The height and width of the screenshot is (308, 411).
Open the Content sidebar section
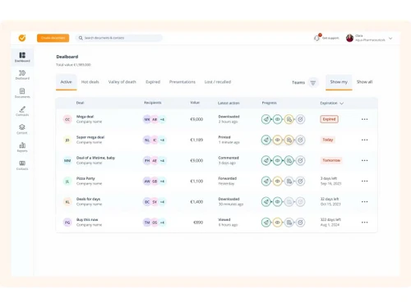(x=22, y=129)
